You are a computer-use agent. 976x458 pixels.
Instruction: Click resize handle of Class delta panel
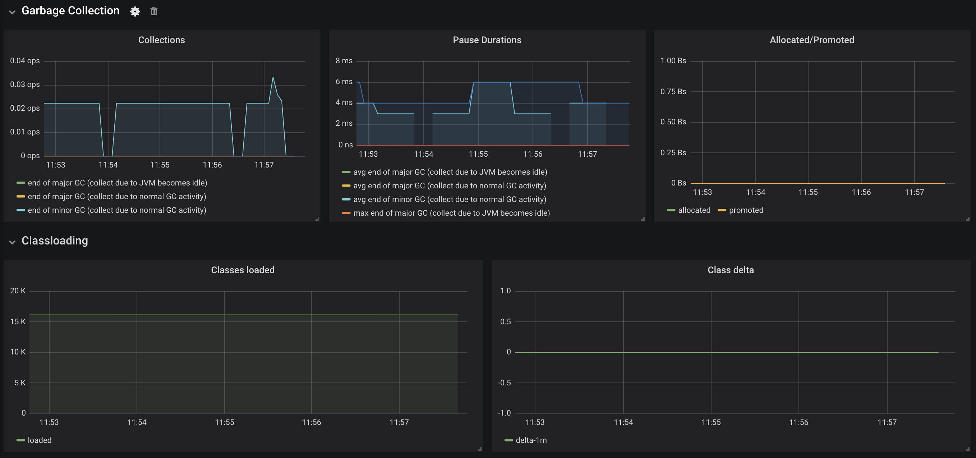point(967,449)
